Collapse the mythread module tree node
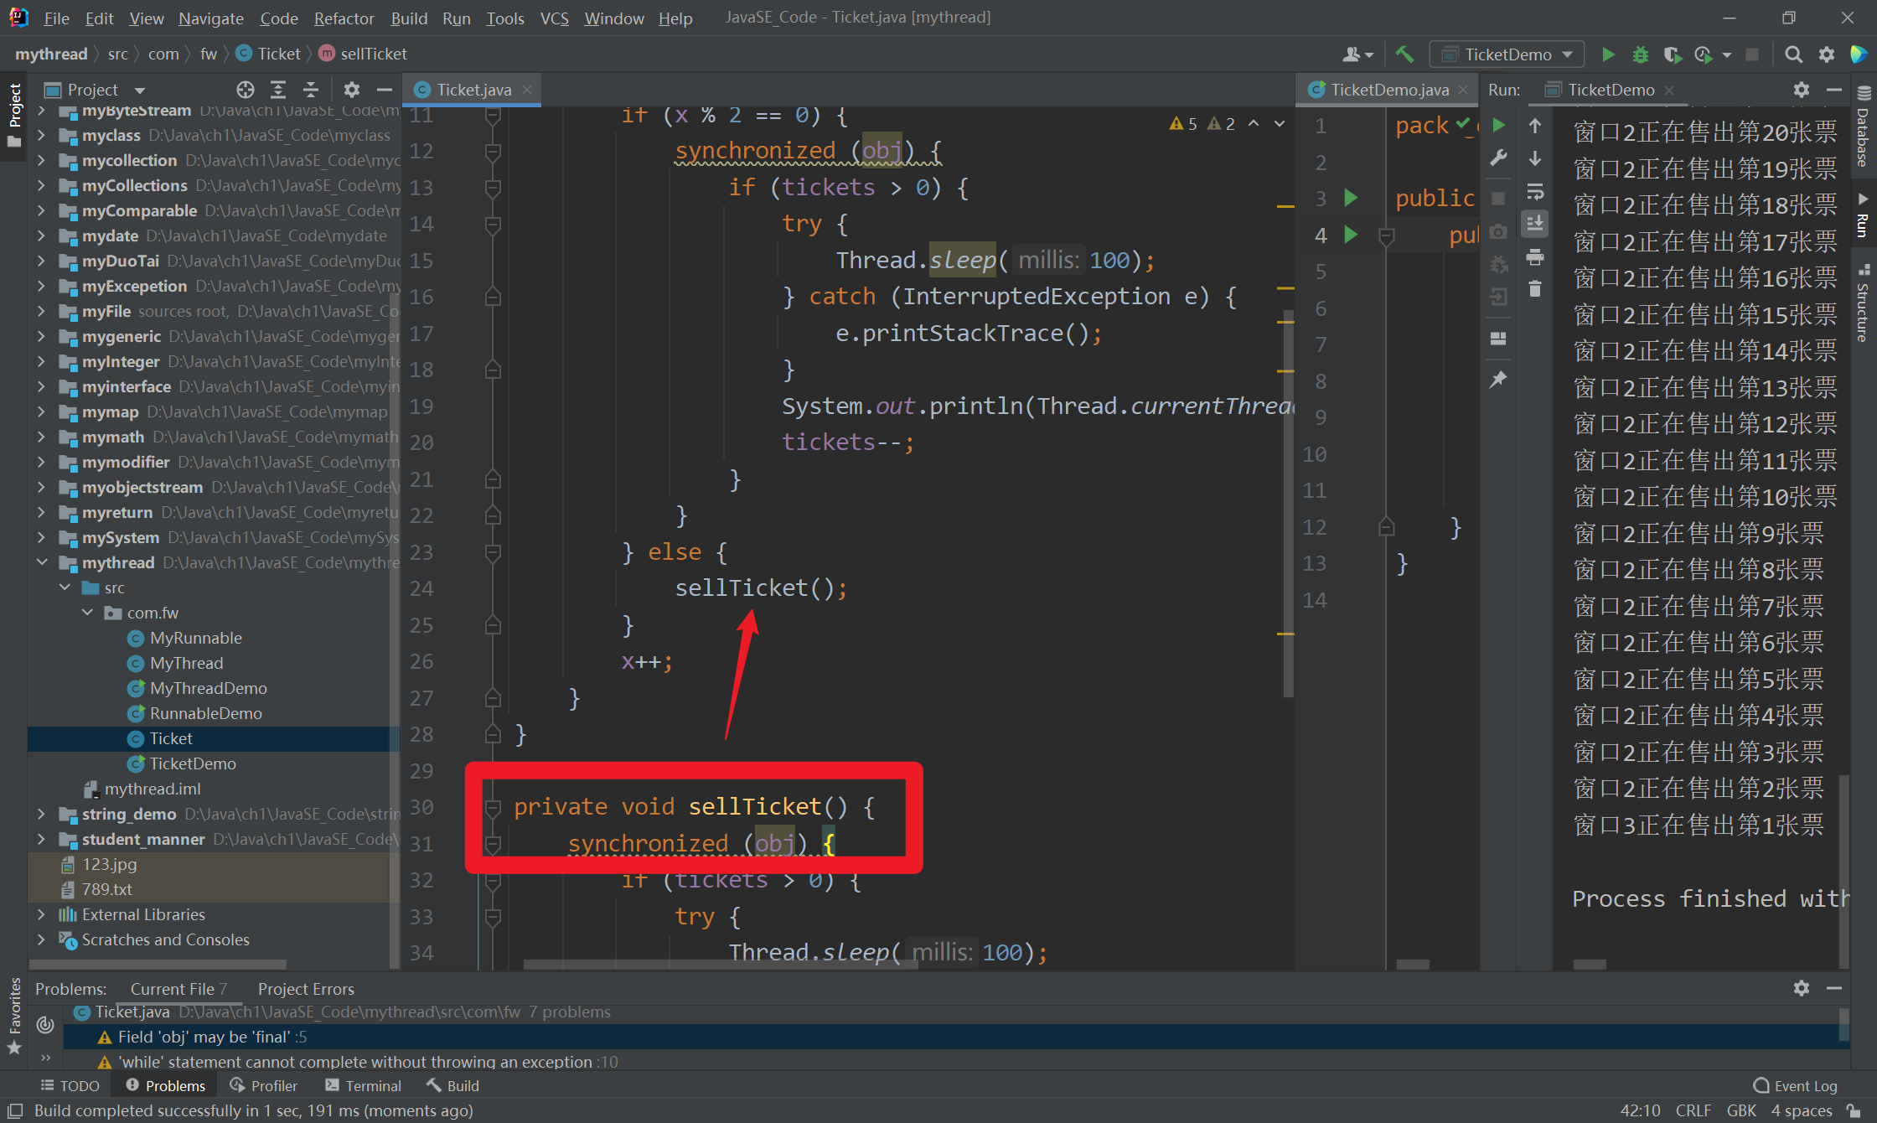1877x1123 pixels. click(x=42, y=562)
